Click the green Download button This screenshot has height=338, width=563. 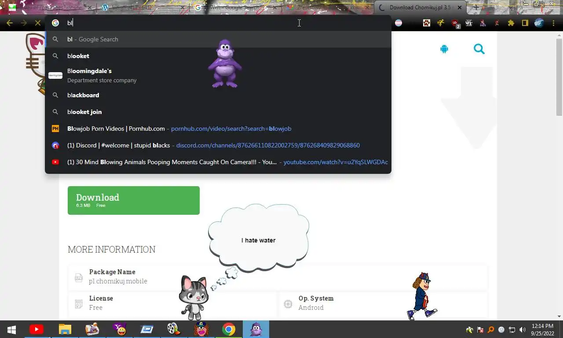pyautogui.click(x=134, y=200)
